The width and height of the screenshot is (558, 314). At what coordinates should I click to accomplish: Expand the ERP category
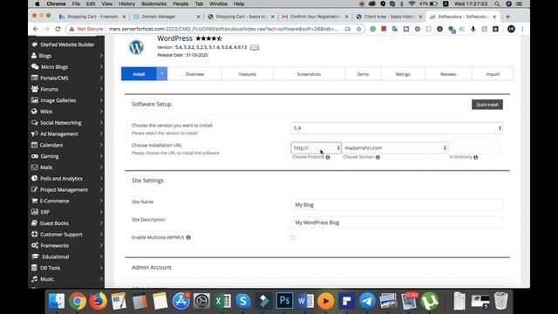[101, 212]
